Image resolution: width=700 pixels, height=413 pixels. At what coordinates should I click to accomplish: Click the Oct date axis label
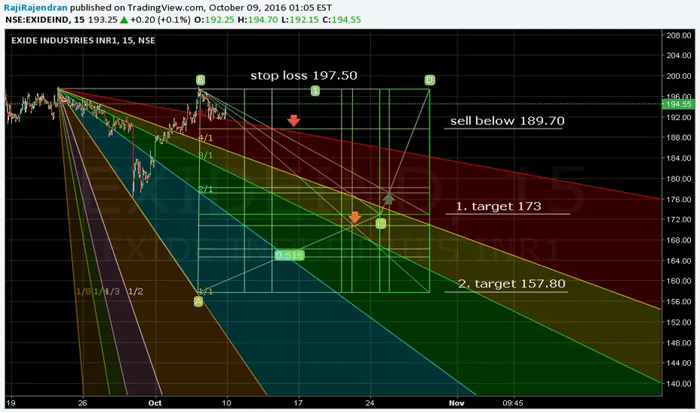coord(155,403)
